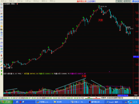139x104 pixels.
Task: Open the 分析 menu
Action: 28,1
